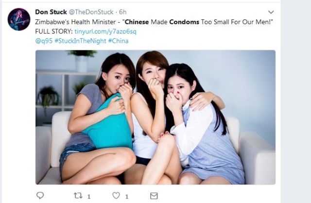The height and width of the screenshot is (203, 311).
Task: View the retweet count number
Action: pyautogui.click(x=89, y=197)
